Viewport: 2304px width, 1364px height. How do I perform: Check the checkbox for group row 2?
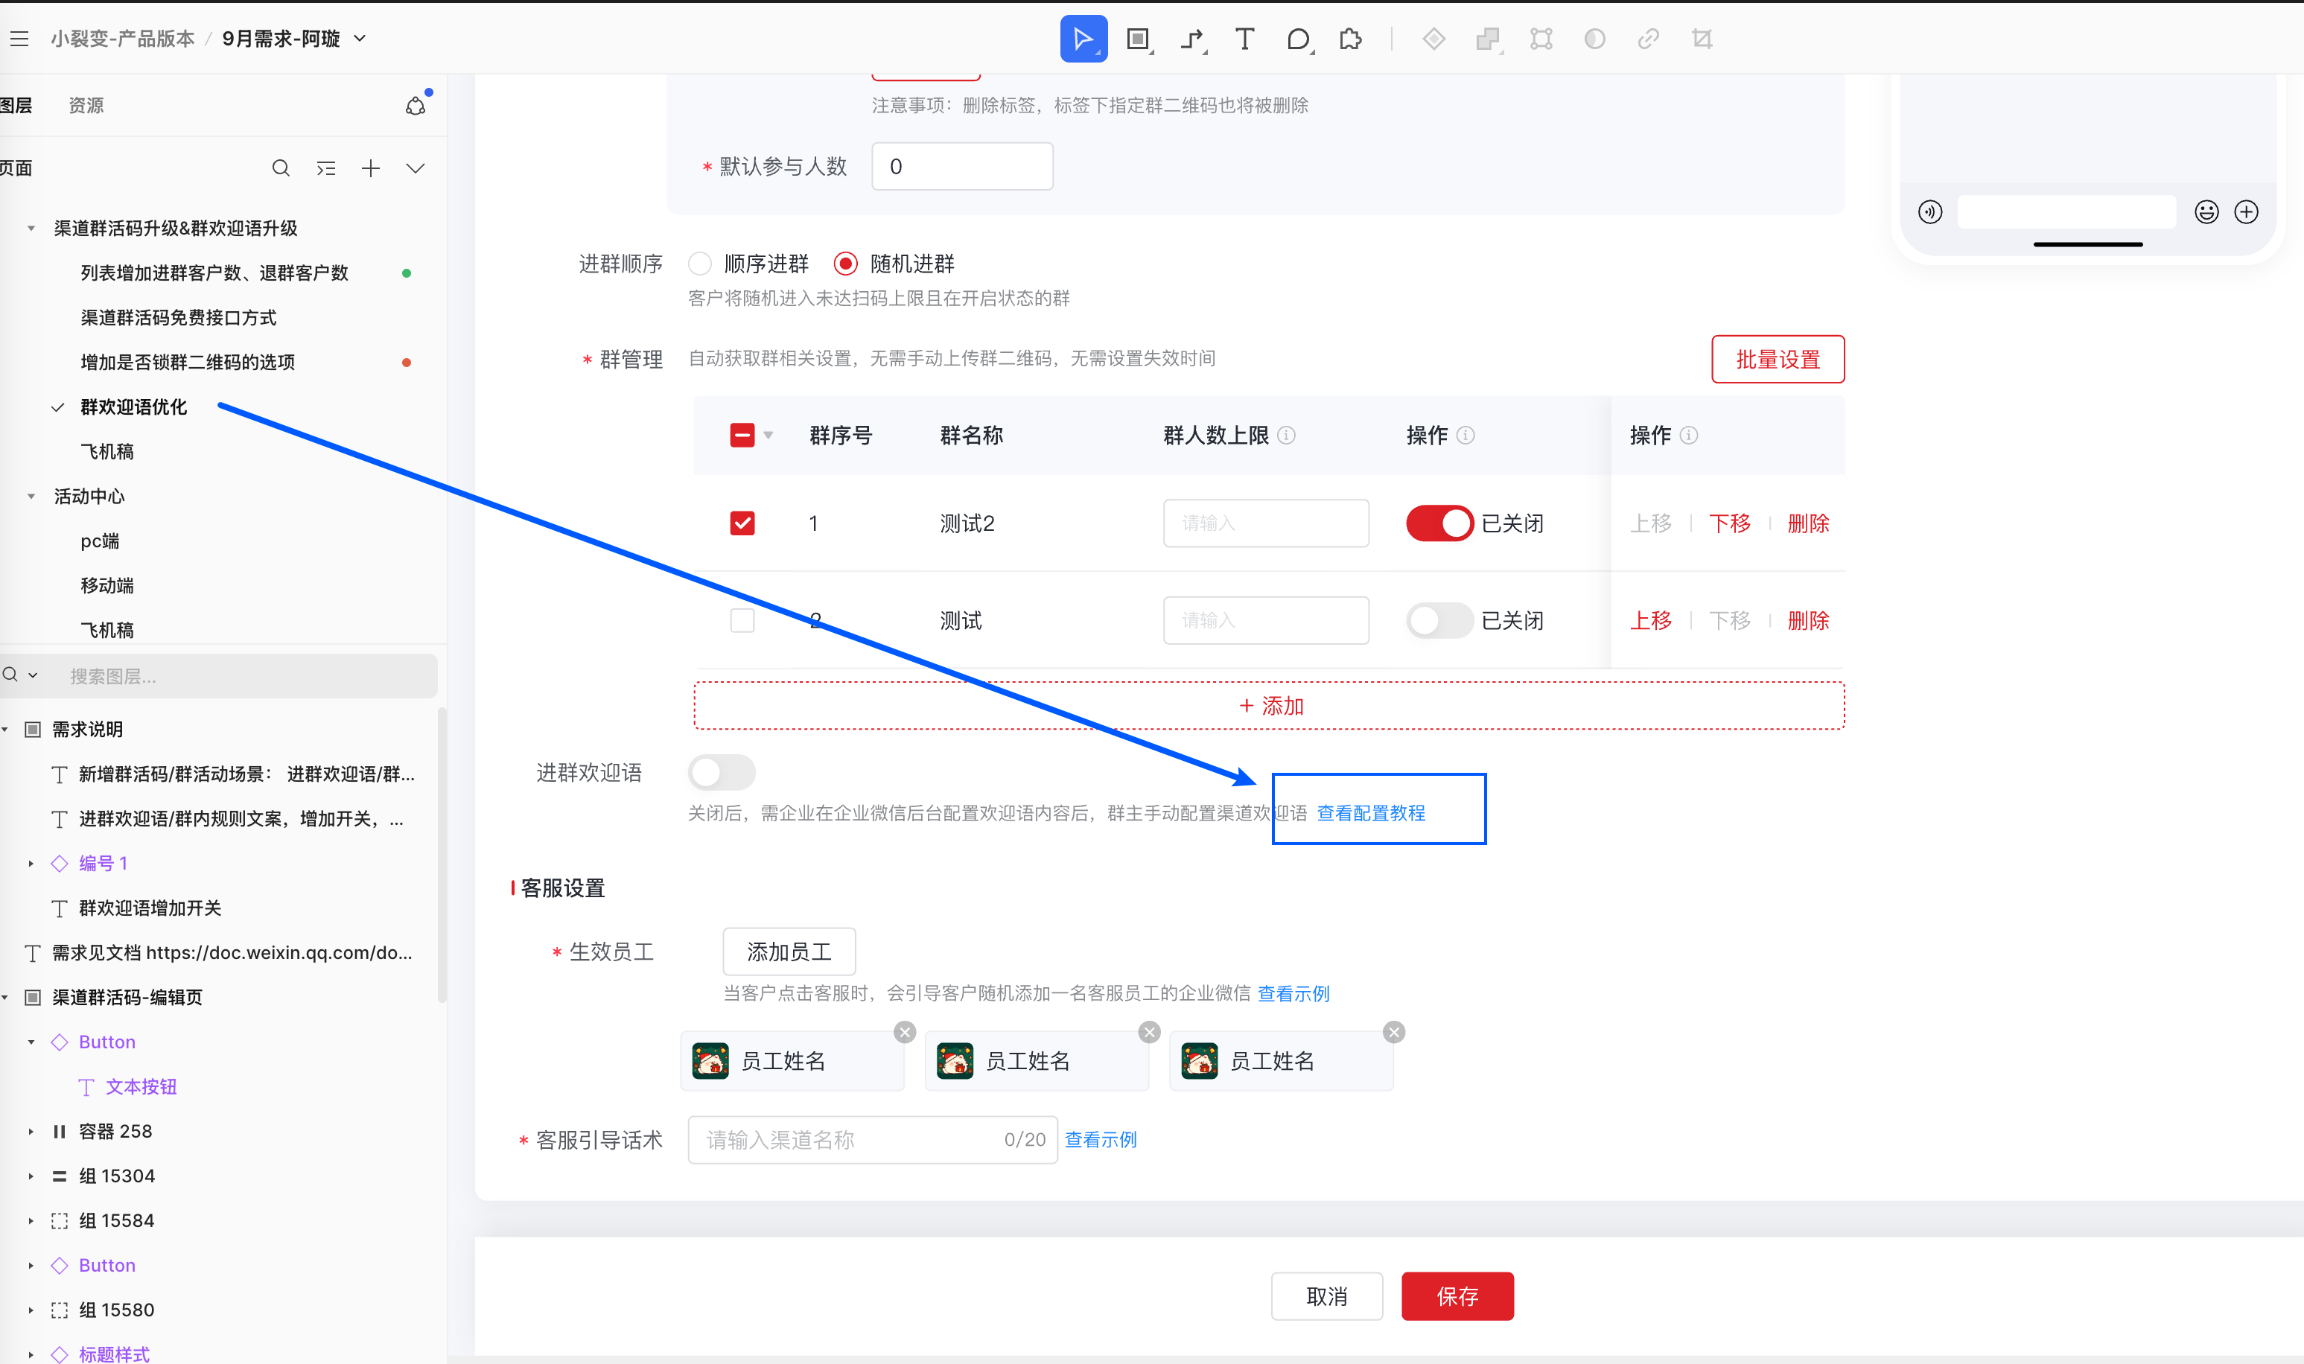pos(742,620)
